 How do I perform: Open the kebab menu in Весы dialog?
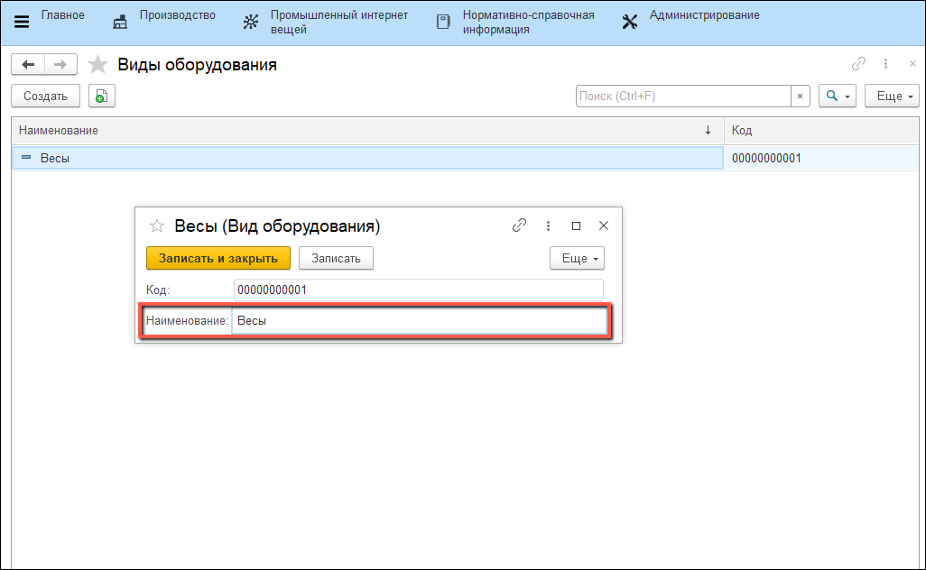pyautogui.click(x=548, y=226)
